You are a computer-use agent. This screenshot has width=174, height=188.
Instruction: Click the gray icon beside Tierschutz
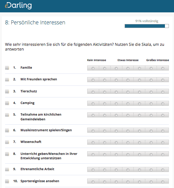tap(7, 92)
